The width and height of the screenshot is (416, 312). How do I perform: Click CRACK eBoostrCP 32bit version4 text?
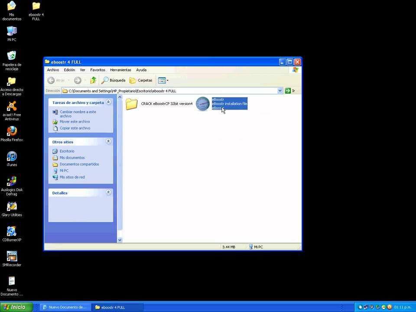pos(166,104)
